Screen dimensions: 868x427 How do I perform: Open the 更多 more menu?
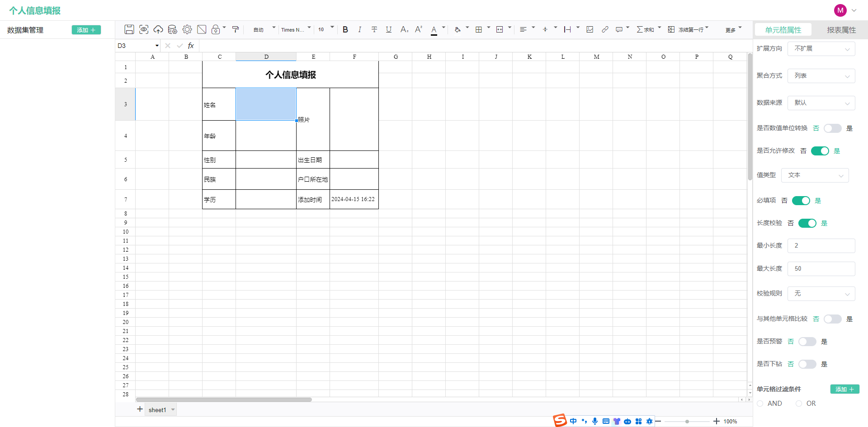(x=731, y=30)
